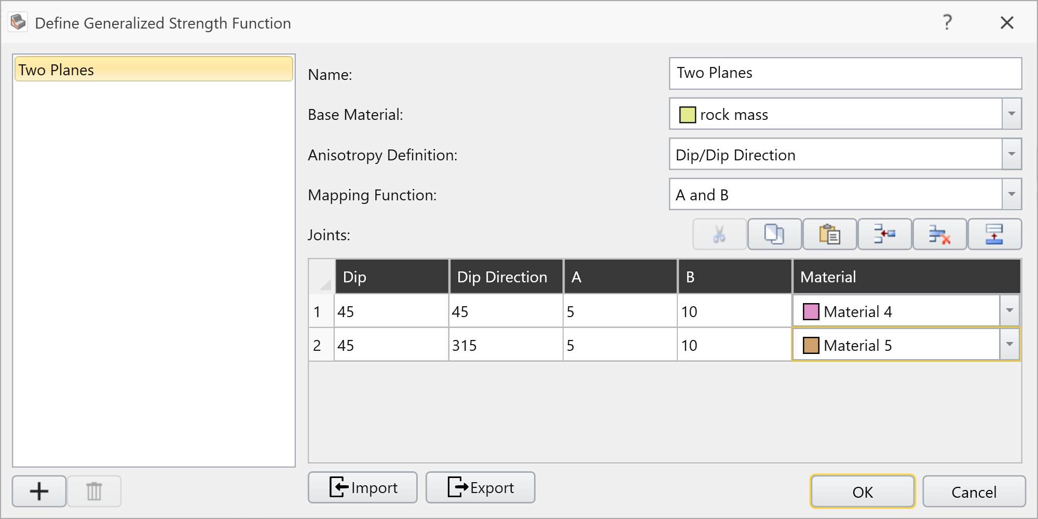
Task: Click Dip Direction cell 45 in row 1
Action: [x=506, y=311]
